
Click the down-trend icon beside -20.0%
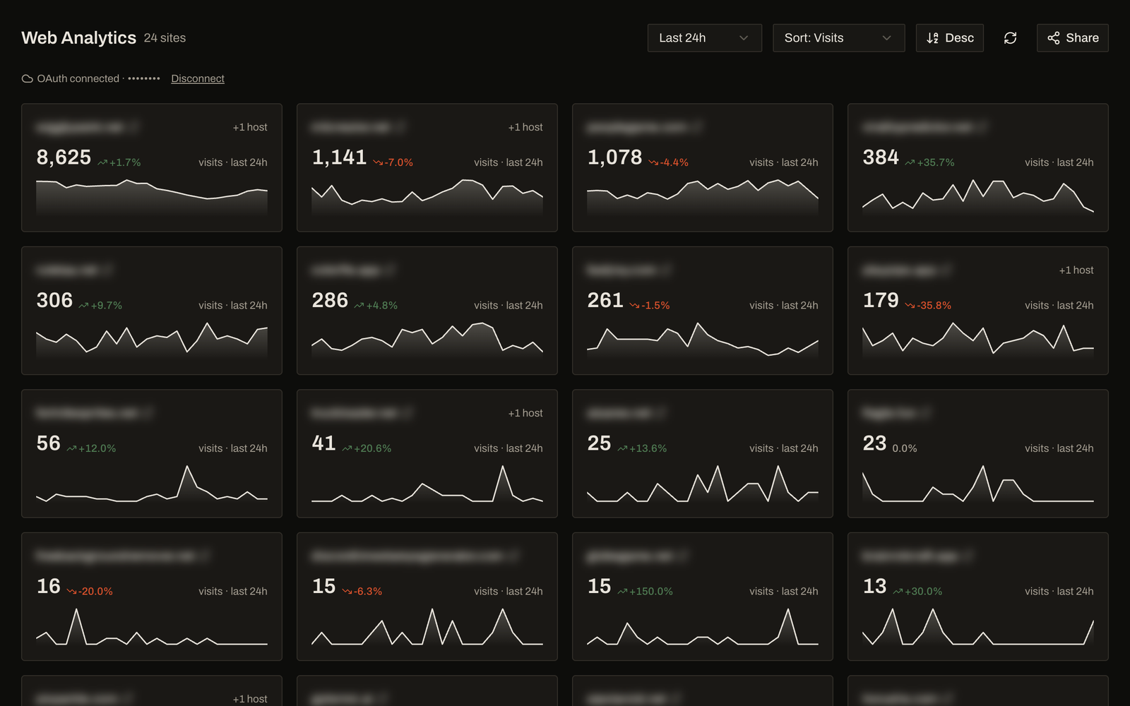(71, 592)
